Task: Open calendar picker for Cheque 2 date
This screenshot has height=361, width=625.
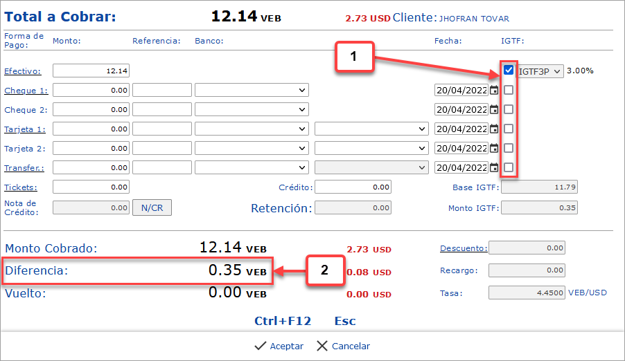Action: [494, 109]
